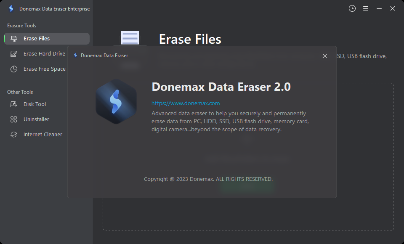The height and width of the screenshot is (244, 404).
Task: Open erasure history via clock icon
Action: coord(352,8)
